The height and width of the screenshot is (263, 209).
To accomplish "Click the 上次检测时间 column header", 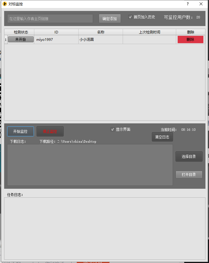I will (x=149, y=32).
